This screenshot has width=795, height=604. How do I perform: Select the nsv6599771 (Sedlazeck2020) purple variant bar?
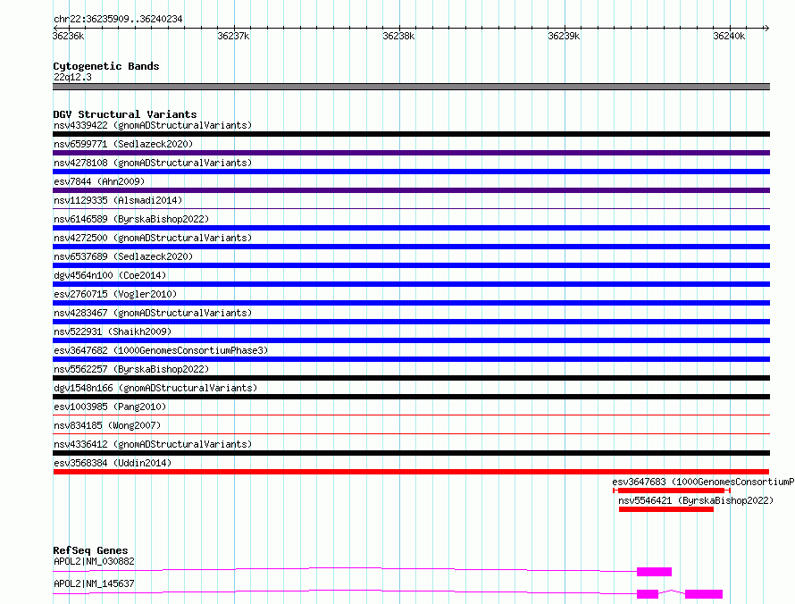[x=411, y=153]
